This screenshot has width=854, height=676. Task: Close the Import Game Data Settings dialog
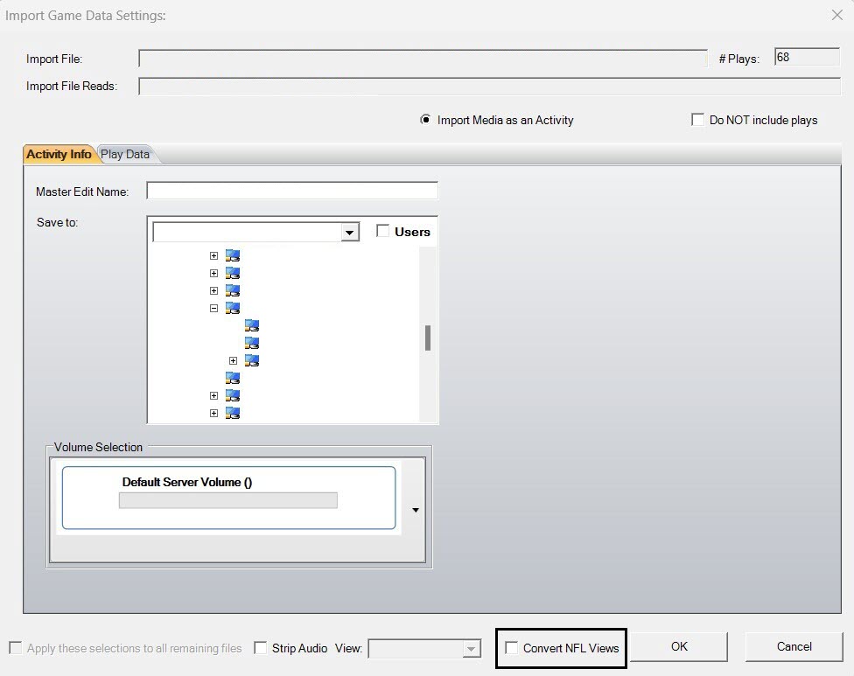click(837, 15)
